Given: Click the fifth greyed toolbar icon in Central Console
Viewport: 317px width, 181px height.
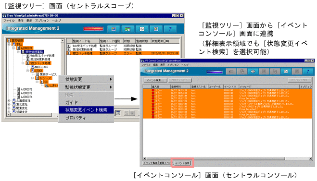Looking at the screenshot, I should coord(275,72).
